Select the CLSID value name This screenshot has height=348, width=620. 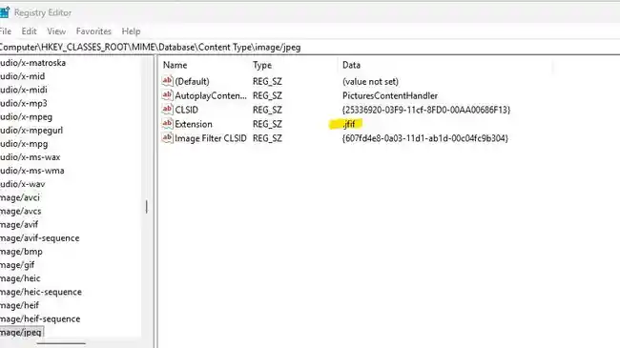(x=187, y=110)
